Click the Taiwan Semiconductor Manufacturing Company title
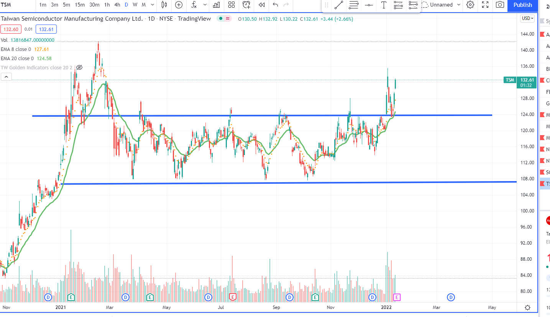550x317 pixels. (x=72, y=18)
